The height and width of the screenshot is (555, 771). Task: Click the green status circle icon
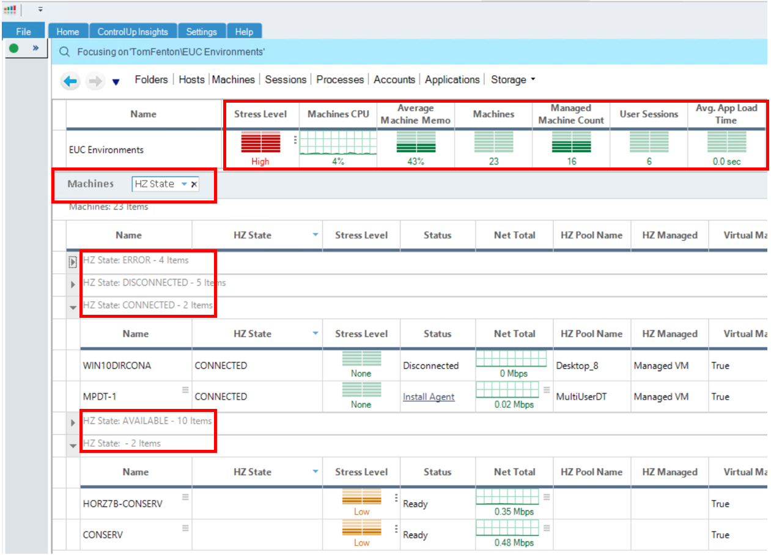click(14, 48)
